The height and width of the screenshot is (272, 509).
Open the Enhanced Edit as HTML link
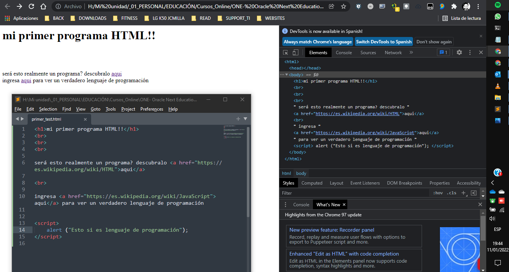tap(344, 254)
